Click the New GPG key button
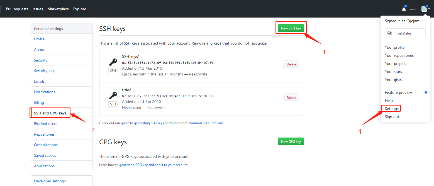The width and height of the screenshot is (434, 186). [291, 141]
